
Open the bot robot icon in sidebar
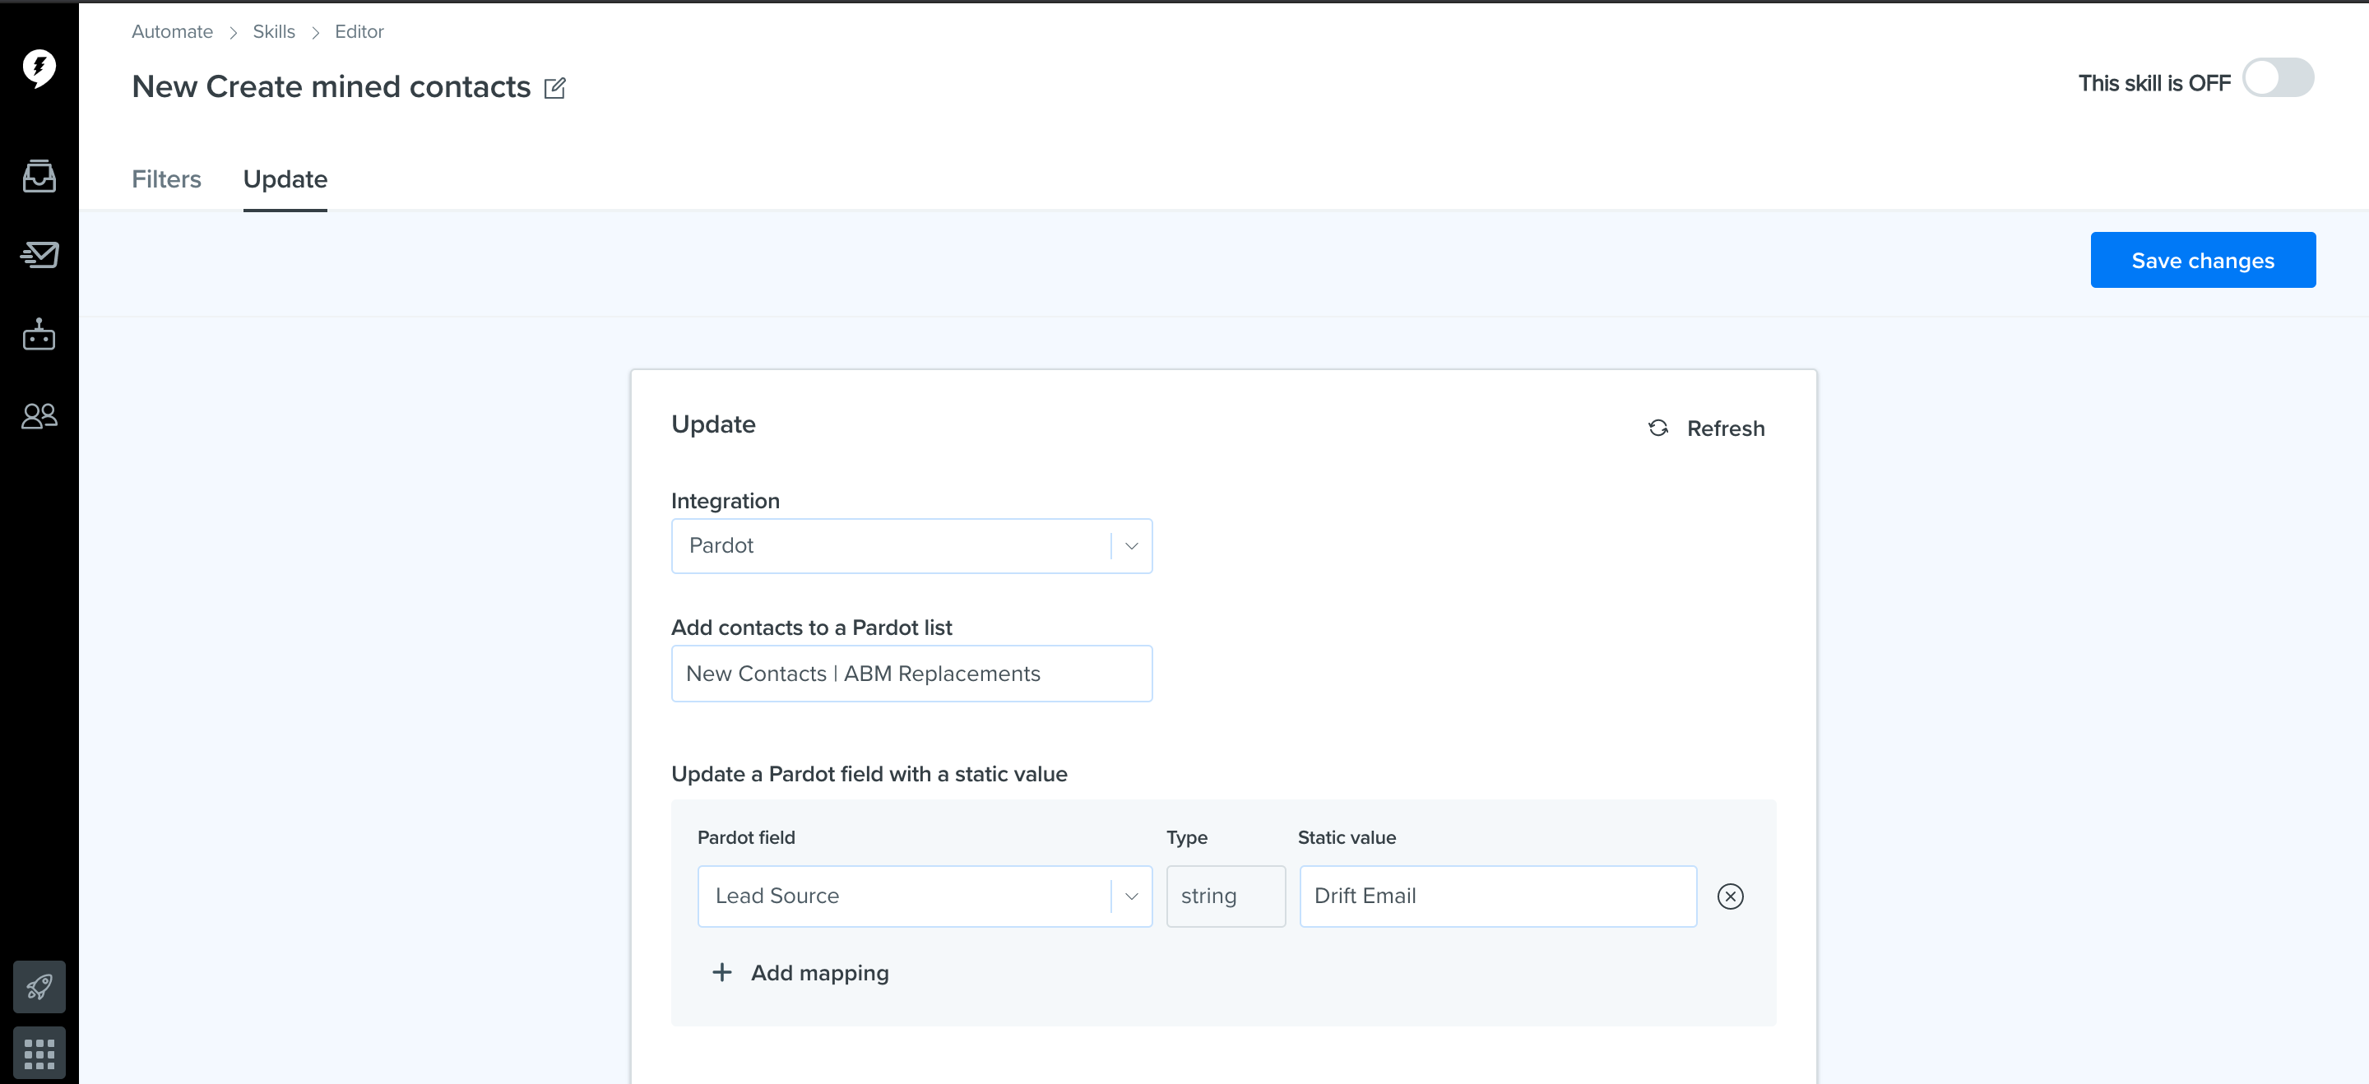click(39, 335)
